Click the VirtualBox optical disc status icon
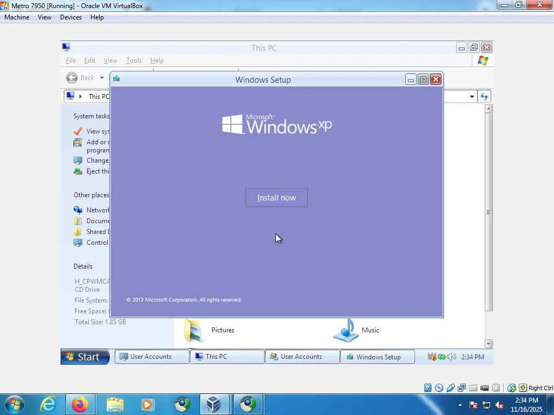554x415 pixels. click(439, 388)
